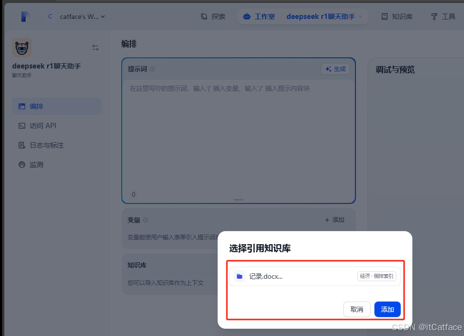Click the prompt character counter 0
The width and height of the screenshot is (464, 336).
[134, 194]
